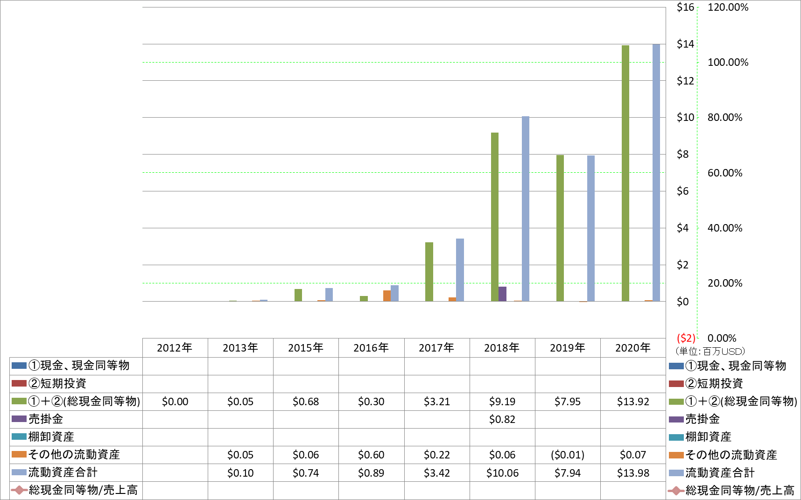The height and width of the screenshot is (500, 801).
Task: Select the $0.82 売掛金 cell for 2018年
Action: (502, 419)
